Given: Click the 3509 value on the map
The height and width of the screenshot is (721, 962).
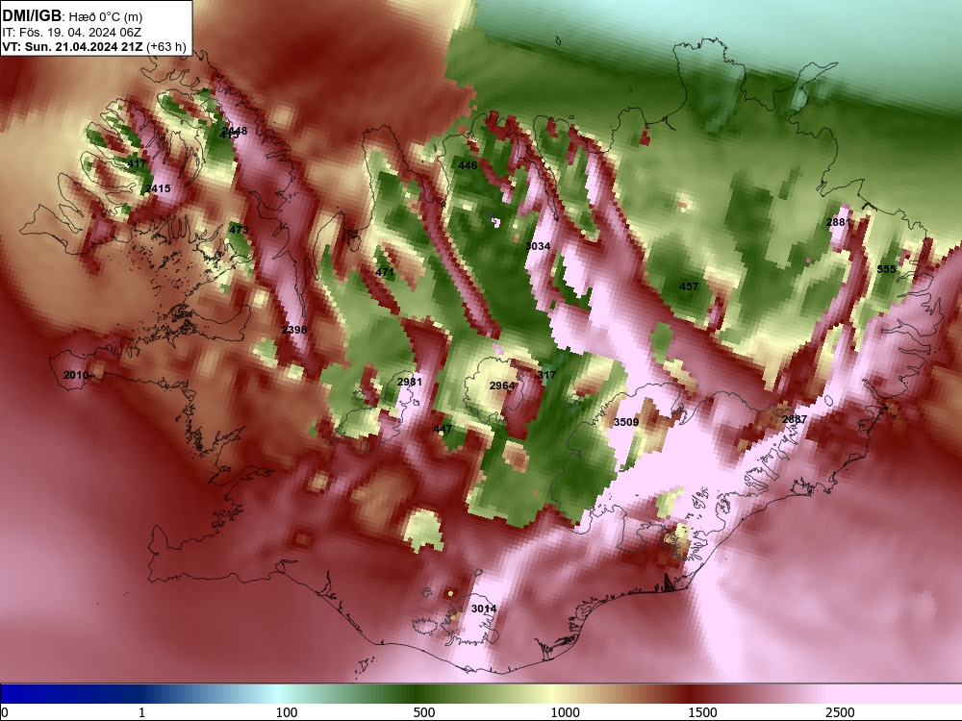Looking at the screenshot, I should click(626, 422).
